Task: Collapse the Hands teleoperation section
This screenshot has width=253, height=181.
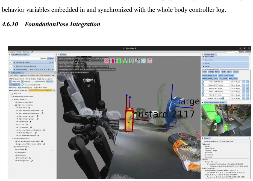Action: [203, 66]
